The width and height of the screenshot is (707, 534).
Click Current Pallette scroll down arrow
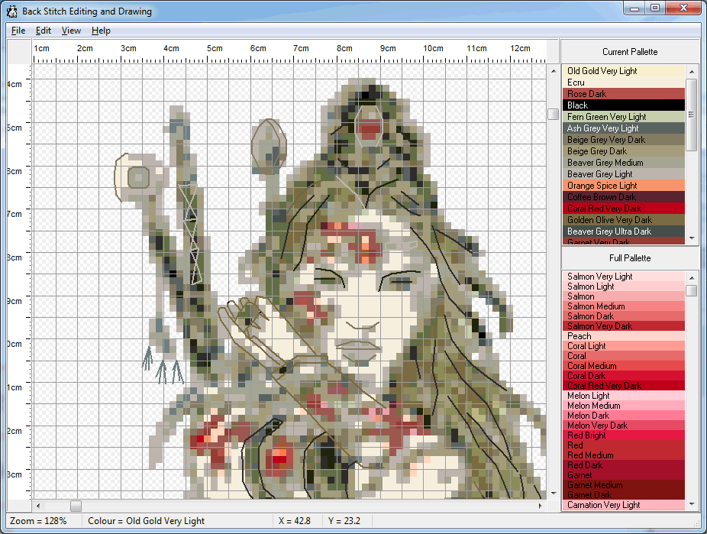[691, 238]
